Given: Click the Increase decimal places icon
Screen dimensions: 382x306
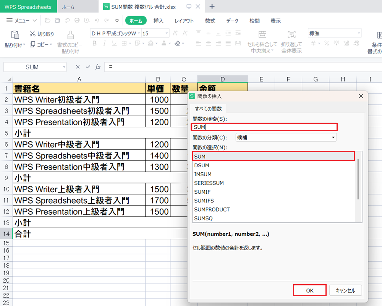Looking at the screenshot, I should coord(346,44).
